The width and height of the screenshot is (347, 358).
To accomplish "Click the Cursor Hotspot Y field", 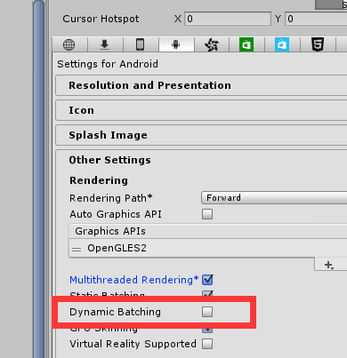I will tap(316, 19).
